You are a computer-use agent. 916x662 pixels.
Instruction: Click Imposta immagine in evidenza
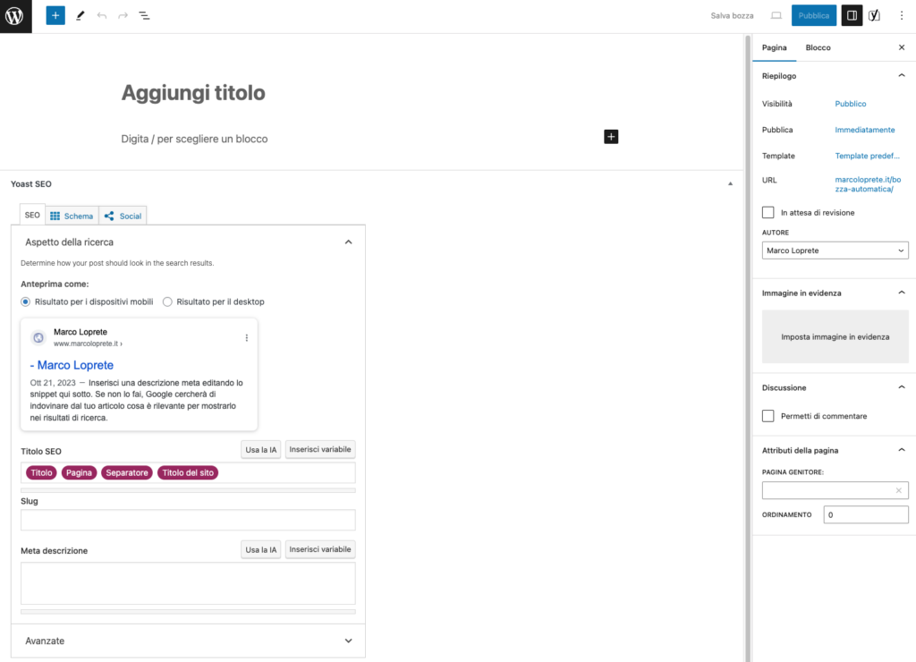pos(835,336)
